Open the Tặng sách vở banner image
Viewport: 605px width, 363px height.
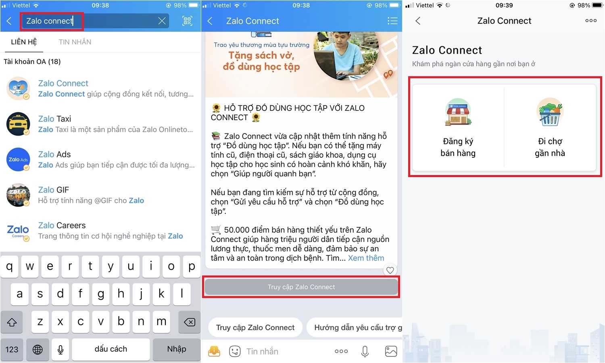302,65
